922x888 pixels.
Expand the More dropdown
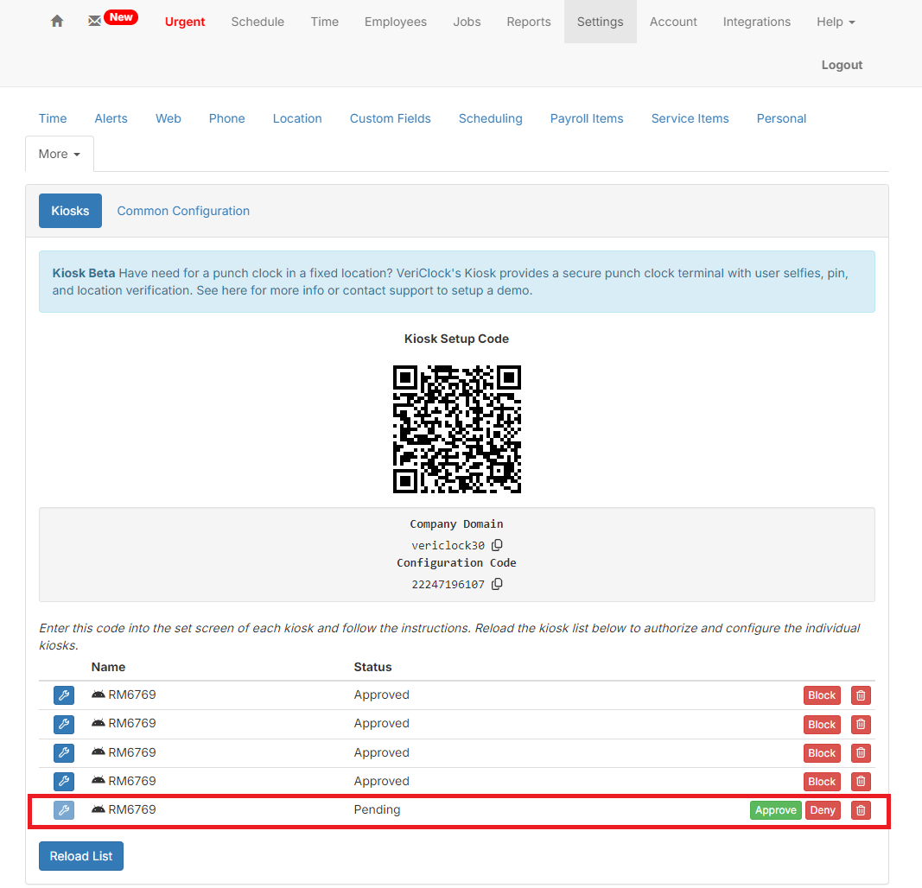pos(59,154)
